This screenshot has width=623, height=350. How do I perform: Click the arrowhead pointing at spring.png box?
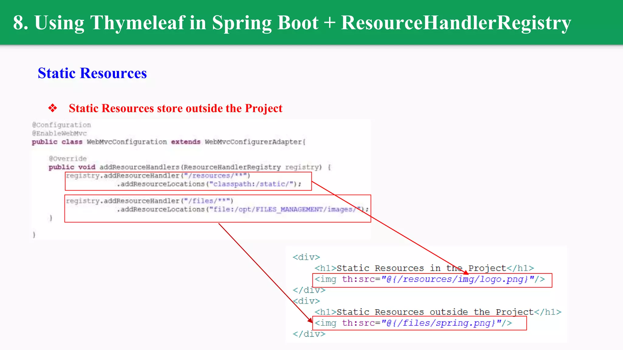click(x=310, y=320)
